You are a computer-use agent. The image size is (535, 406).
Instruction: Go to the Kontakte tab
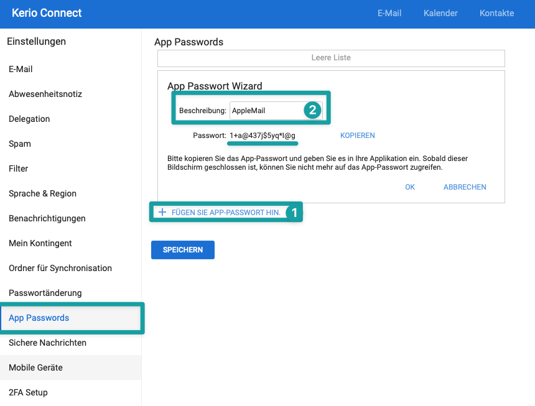tap(497, 13)
